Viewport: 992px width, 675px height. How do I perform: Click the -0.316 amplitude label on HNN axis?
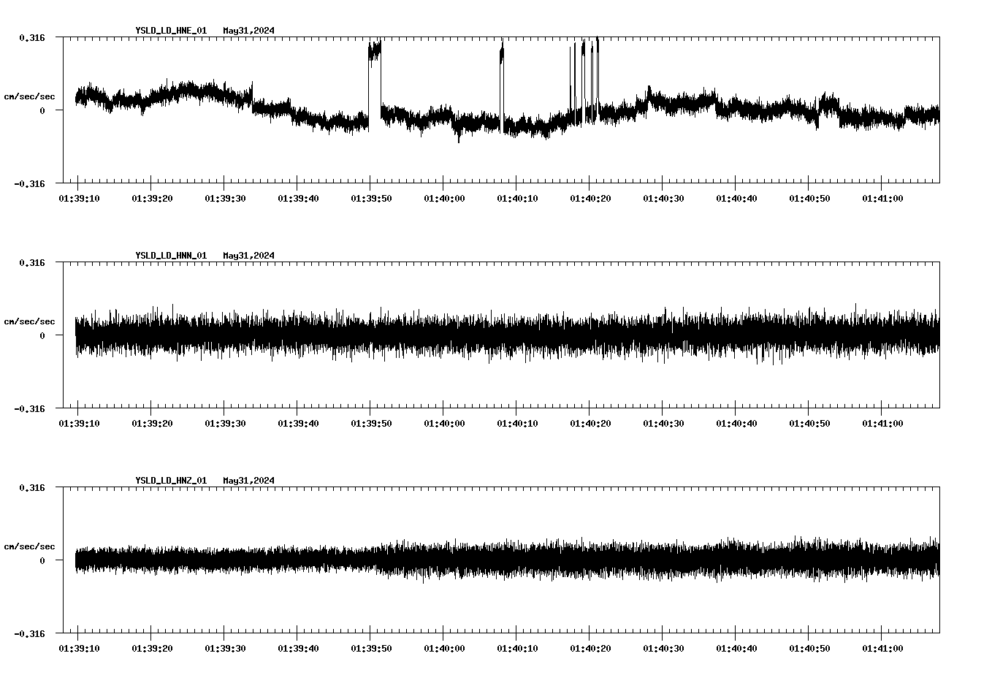pos(30,410)
